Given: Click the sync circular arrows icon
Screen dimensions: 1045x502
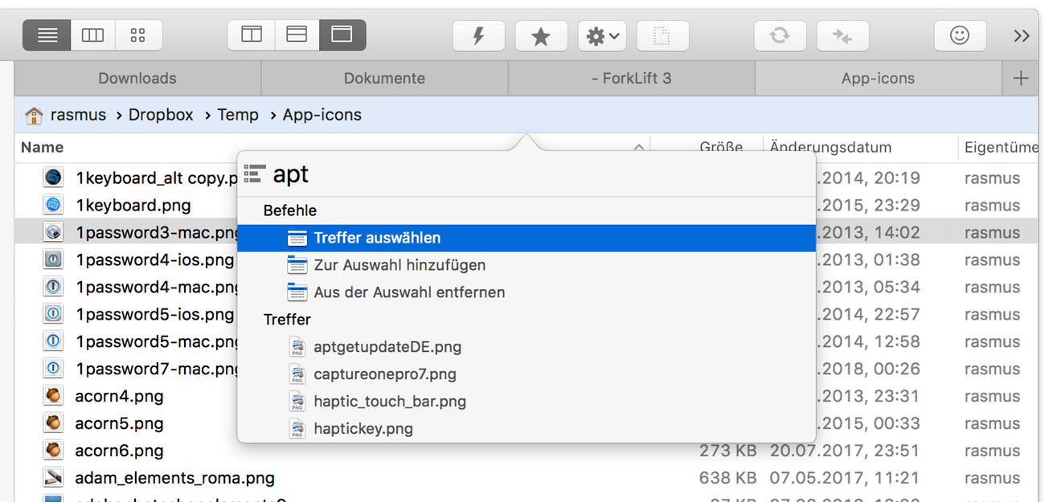Looking at the screenshot, I should [x=780, y=36].
